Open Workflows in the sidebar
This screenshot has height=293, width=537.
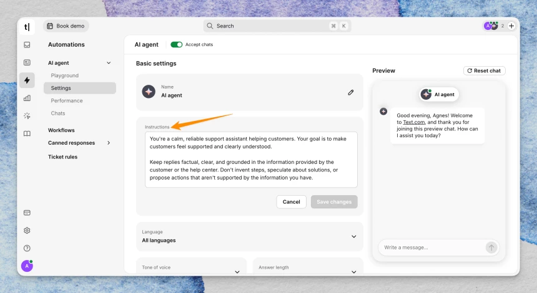pos(61,130)
